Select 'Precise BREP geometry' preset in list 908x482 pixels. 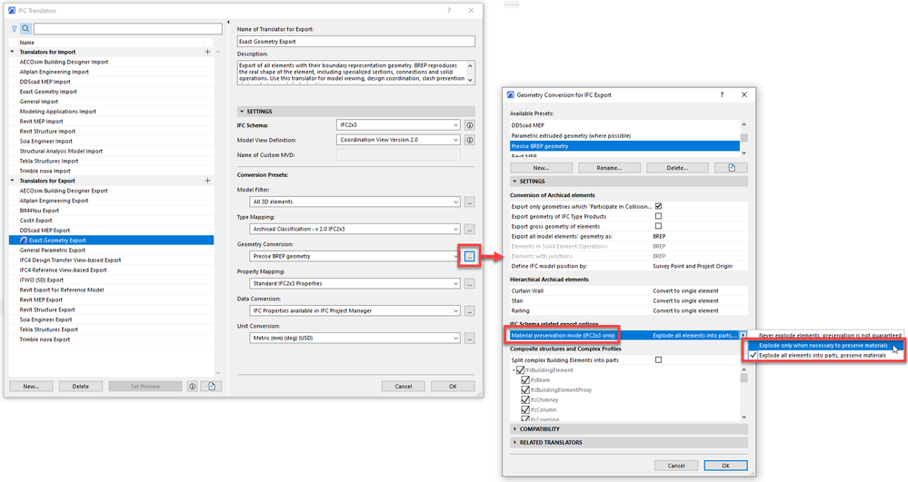624,146
